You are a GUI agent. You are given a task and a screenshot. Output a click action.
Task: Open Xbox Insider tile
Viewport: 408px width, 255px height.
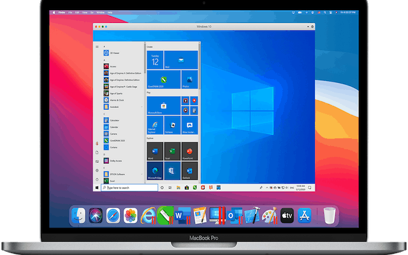pos(190,125)
